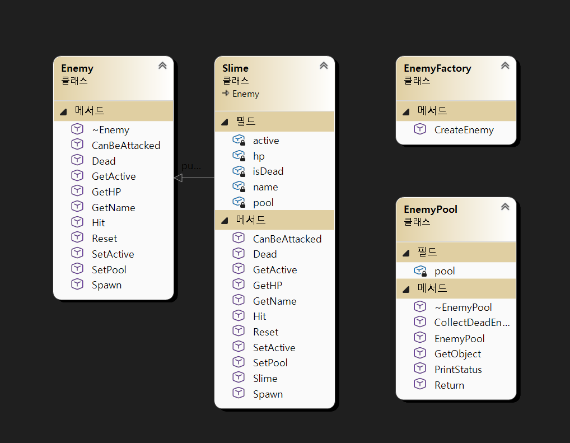This screenshot has width=570, height=443.
Task: Select Dead method in Slime class
Action: click(x=265, y=254)
